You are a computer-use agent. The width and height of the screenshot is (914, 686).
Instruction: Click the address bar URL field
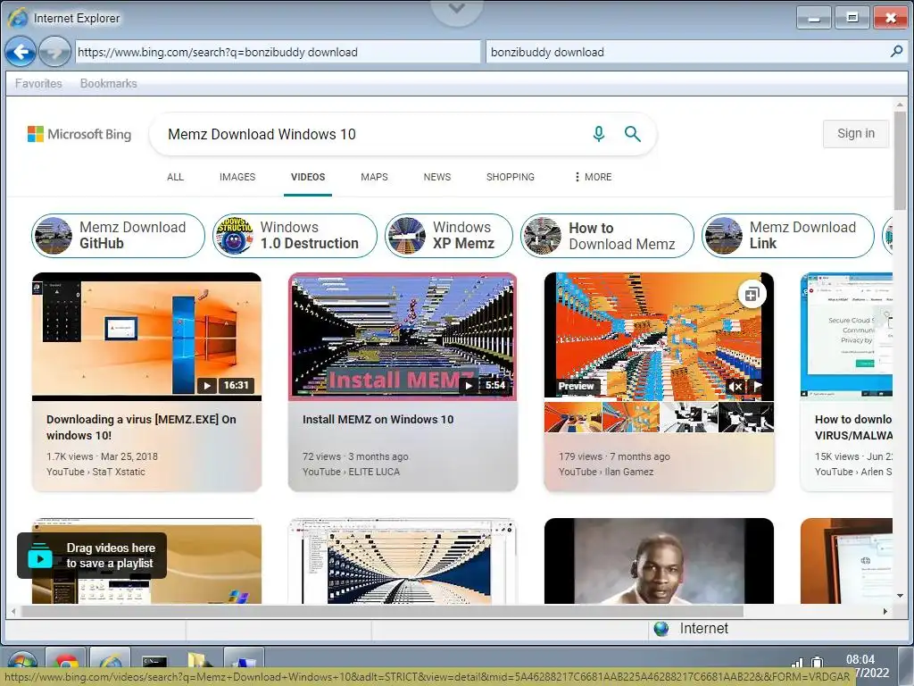278,52
